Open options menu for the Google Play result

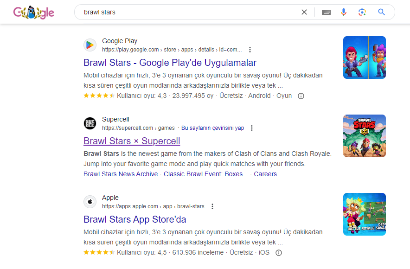pos(250,49)
